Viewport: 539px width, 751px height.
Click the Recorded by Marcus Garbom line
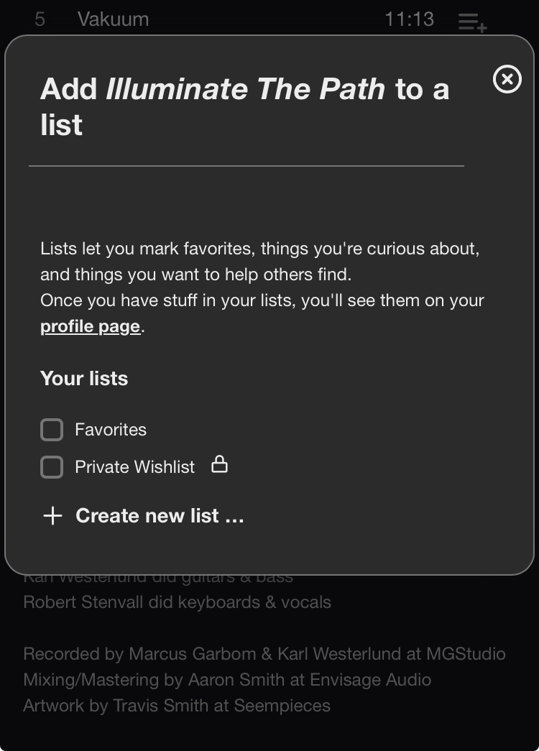[x=264, y=654]
